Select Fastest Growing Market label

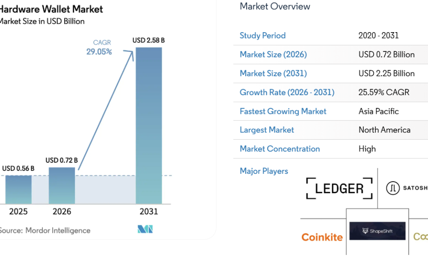click(x=283, y=111)
